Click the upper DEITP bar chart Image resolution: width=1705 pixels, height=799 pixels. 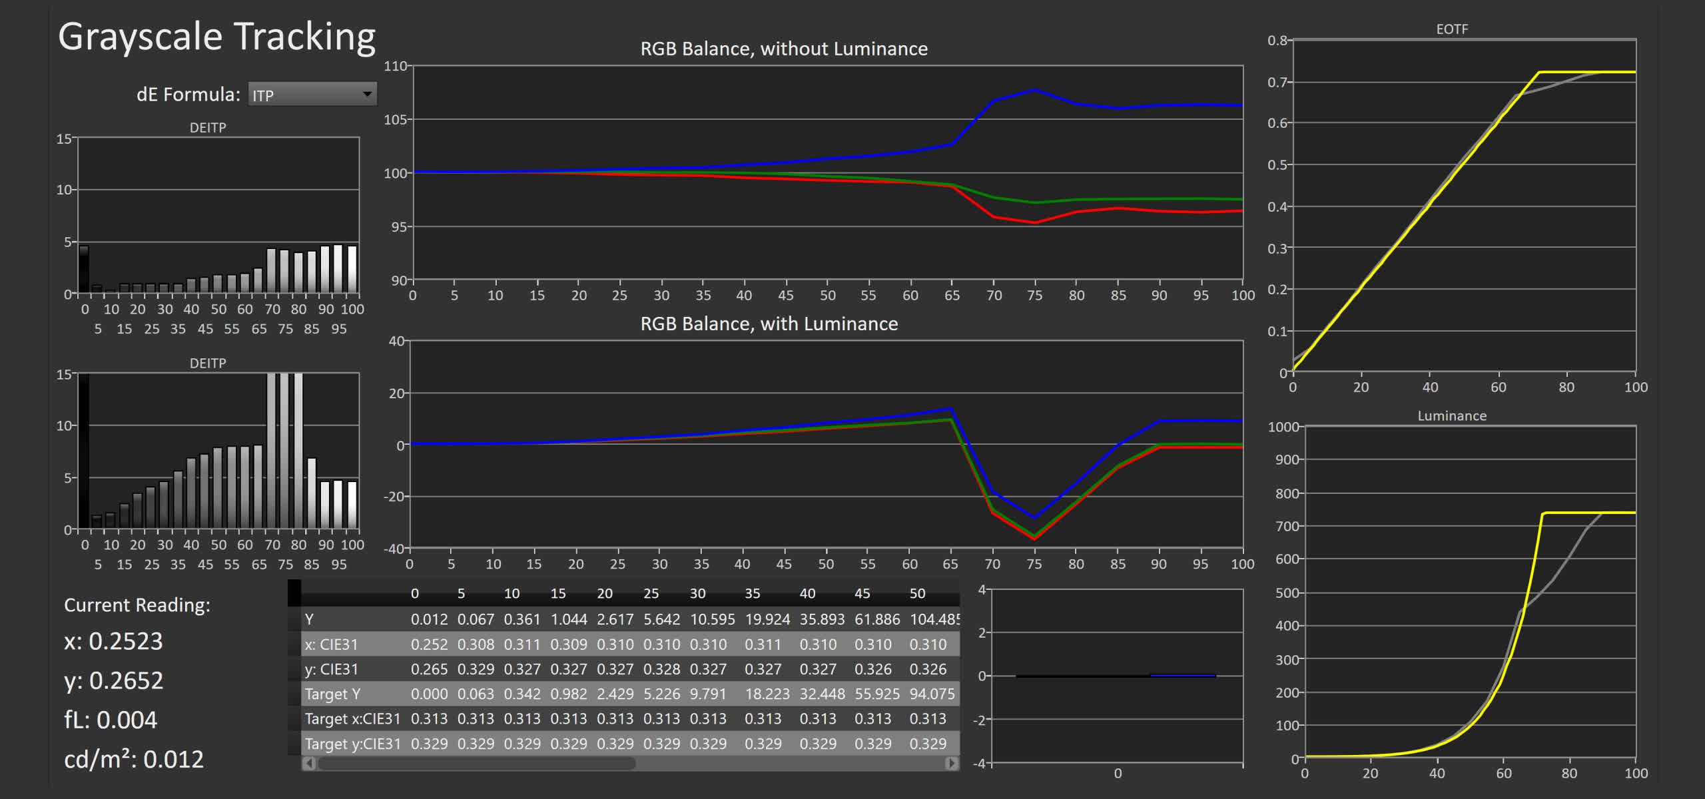[x=218, y=215]
